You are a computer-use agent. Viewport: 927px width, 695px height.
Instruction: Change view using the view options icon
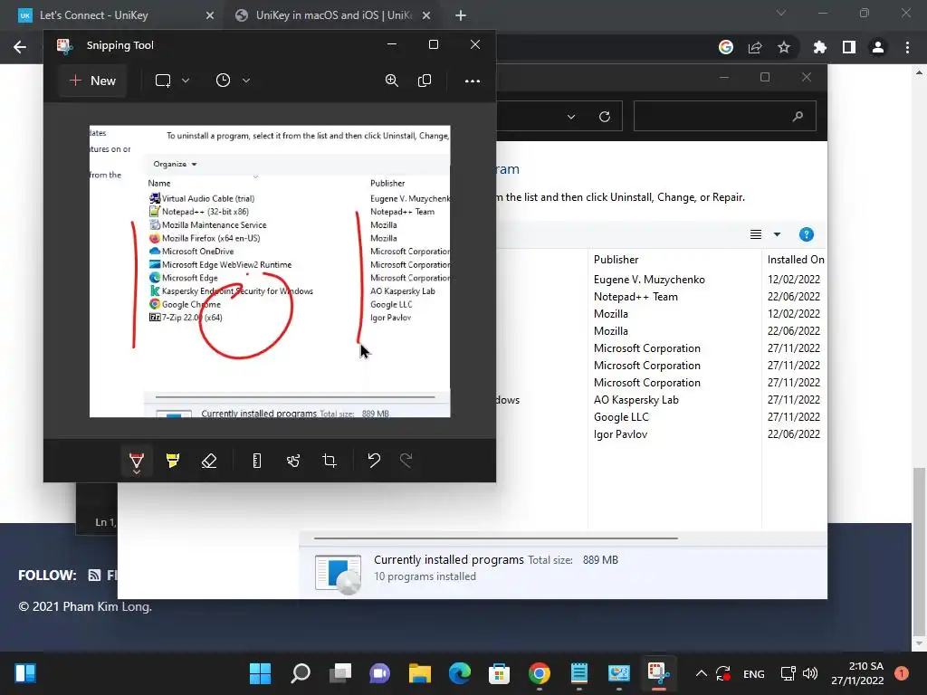point(756,234)
